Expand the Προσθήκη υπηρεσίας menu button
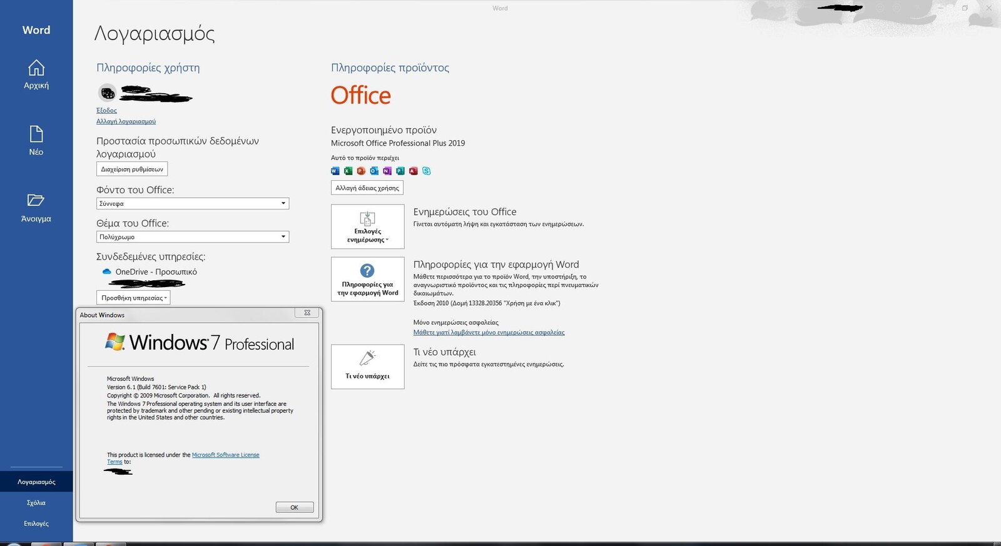The width and height of the screenshot is (1001, 546). click(133, 298)
